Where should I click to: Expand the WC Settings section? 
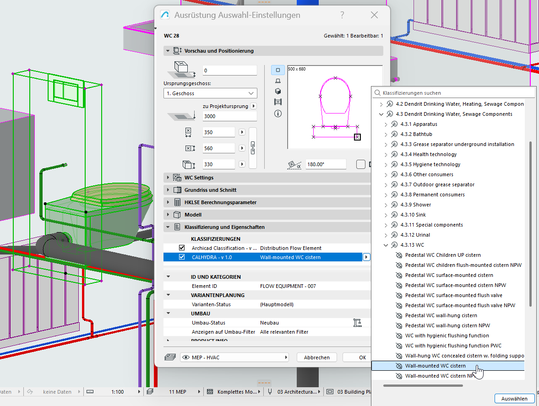pyautogui.click(x=168, y=178)
